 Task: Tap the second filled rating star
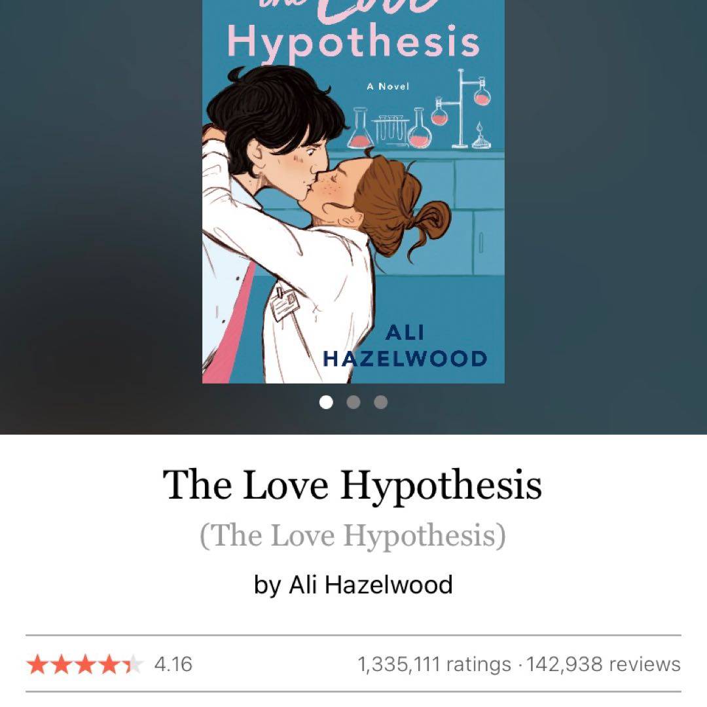pyautogui.click(x=62, y=664)
